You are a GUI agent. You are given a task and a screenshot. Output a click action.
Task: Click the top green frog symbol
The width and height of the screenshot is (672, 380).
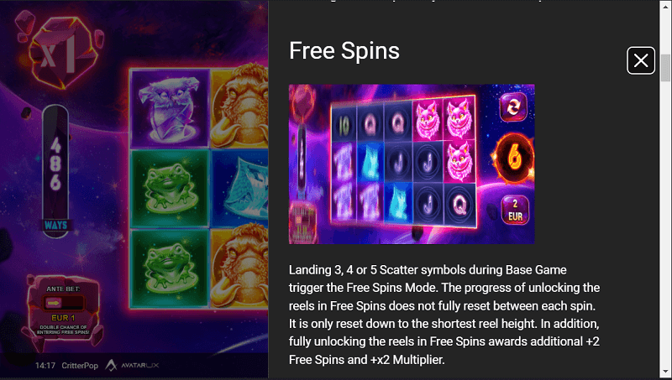[x=170, y=188]
